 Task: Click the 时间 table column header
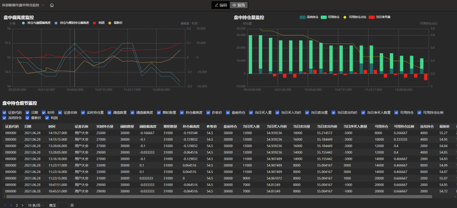tap(51, 126)
